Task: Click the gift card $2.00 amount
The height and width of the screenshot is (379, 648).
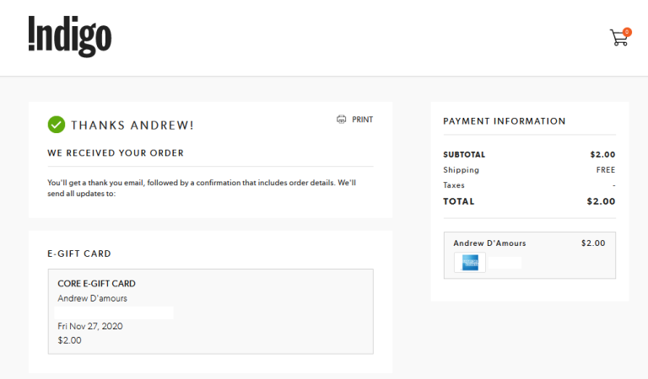Action: pos(69,340)
